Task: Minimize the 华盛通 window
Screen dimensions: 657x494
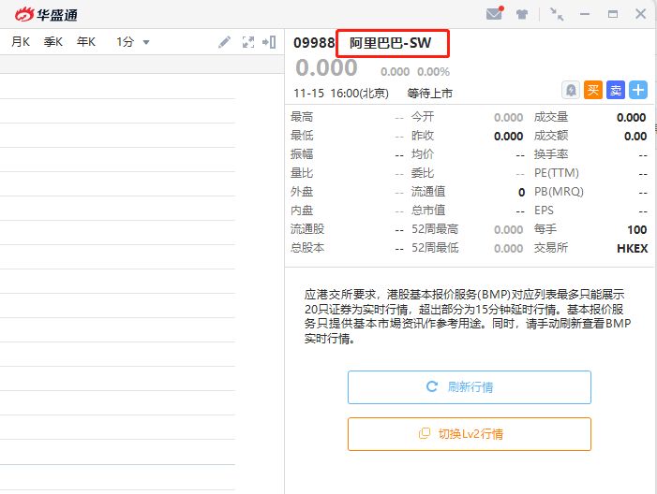Action: 585,14
